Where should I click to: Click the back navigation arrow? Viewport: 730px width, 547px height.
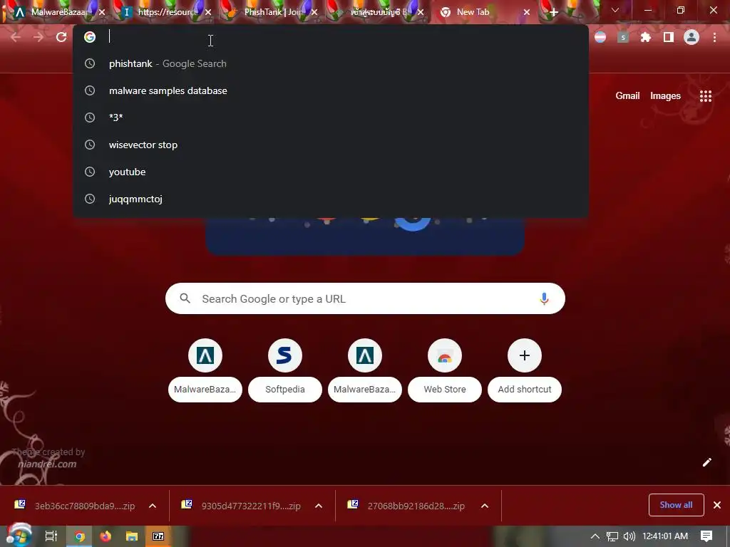point(16,37)
